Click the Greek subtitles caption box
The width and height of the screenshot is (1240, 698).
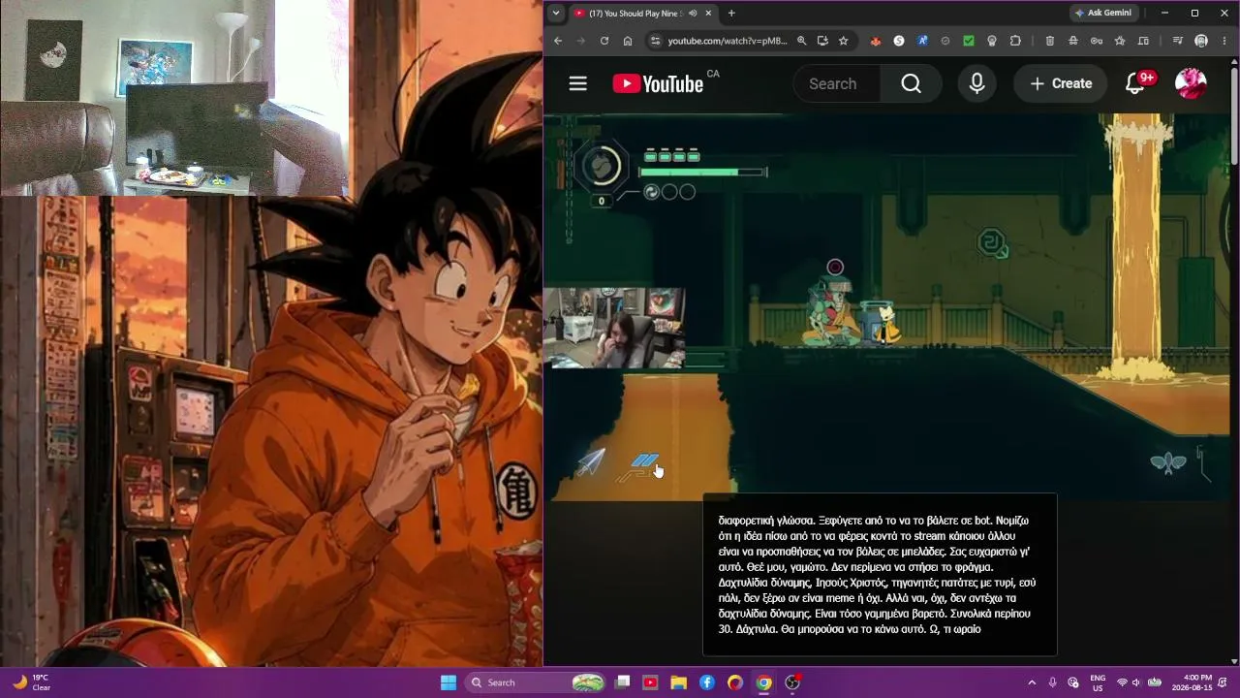pos(880,575)
